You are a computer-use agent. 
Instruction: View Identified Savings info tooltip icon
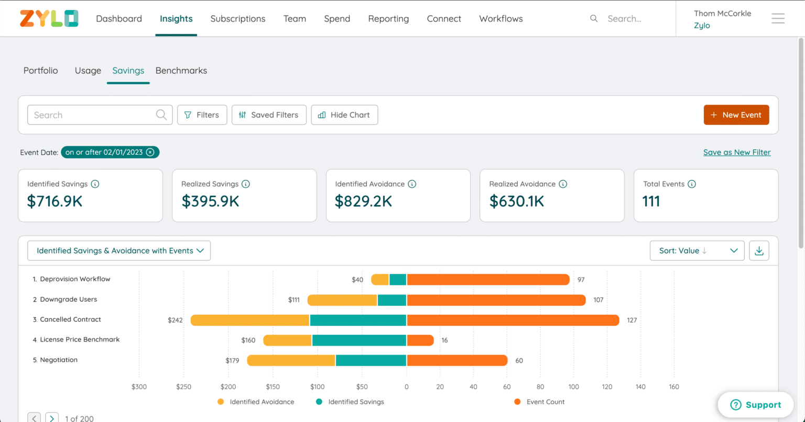(95, 184)
